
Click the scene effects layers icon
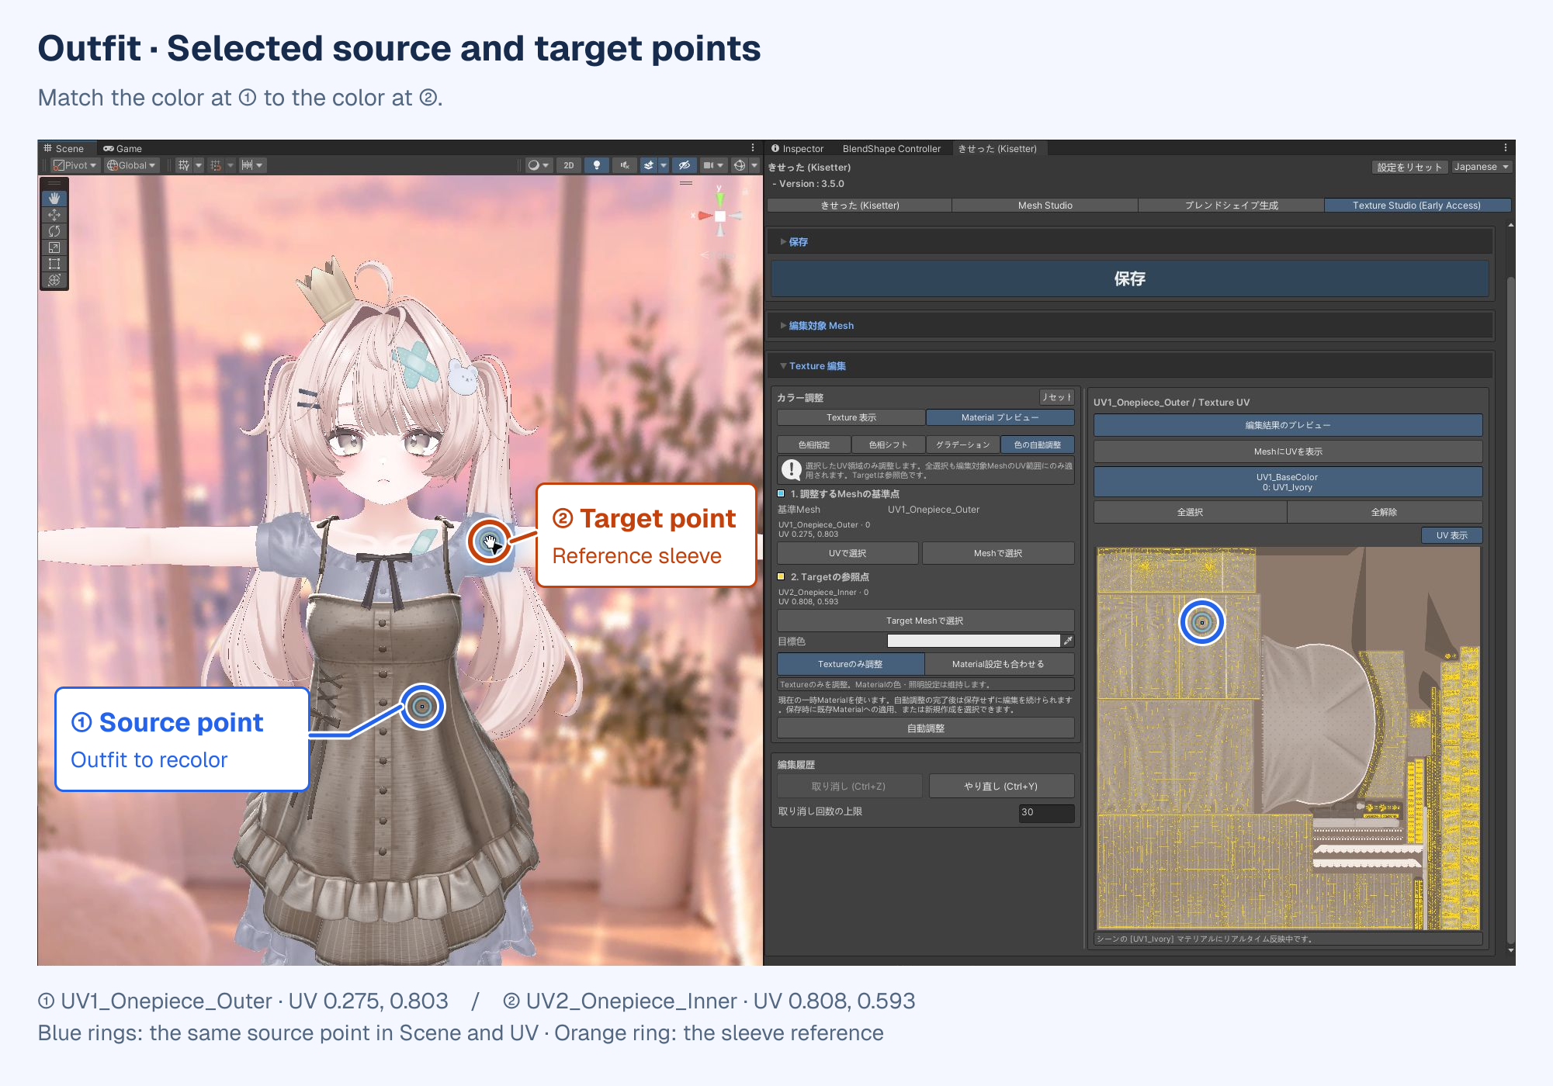(x=649, y=165)
